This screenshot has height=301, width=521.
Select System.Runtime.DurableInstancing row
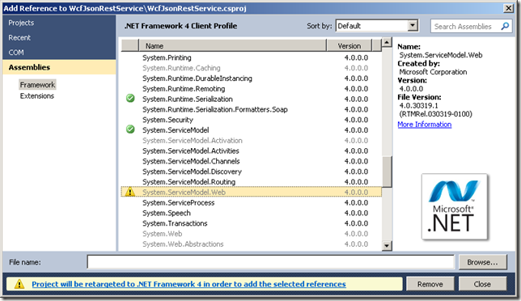[x=251, y=78]
